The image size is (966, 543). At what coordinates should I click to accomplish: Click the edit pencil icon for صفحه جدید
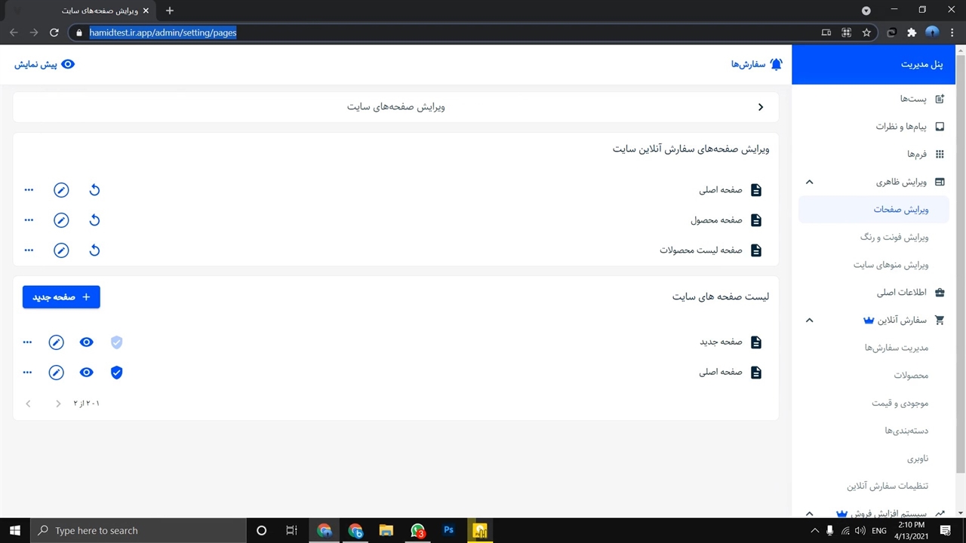57,342
